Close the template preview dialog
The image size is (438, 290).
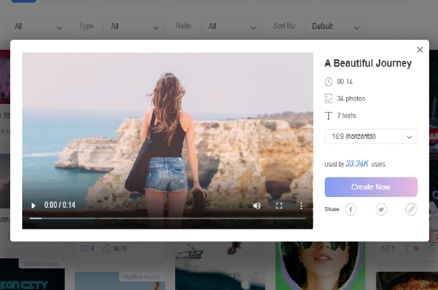pos(420,49)
